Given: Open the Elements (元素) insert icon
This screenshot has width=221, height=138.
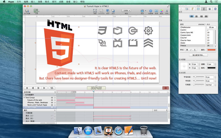Looking at the screenshot, I should click(x=36, y=11).
